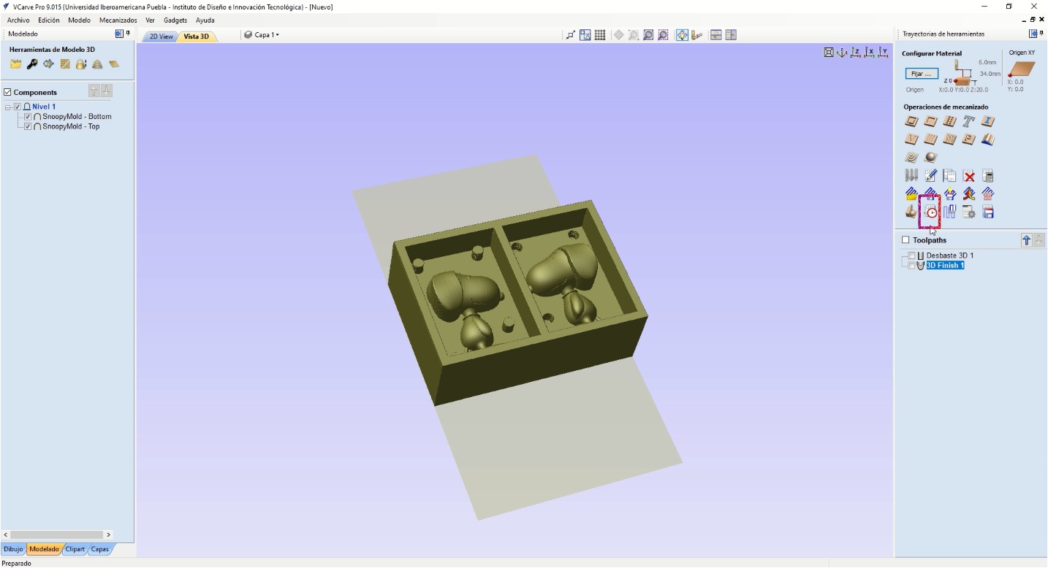The height and width of the screenshot is (568, 1048).
Task: Open the Moulding toolpath icon
Action: [x=987, y=139]
